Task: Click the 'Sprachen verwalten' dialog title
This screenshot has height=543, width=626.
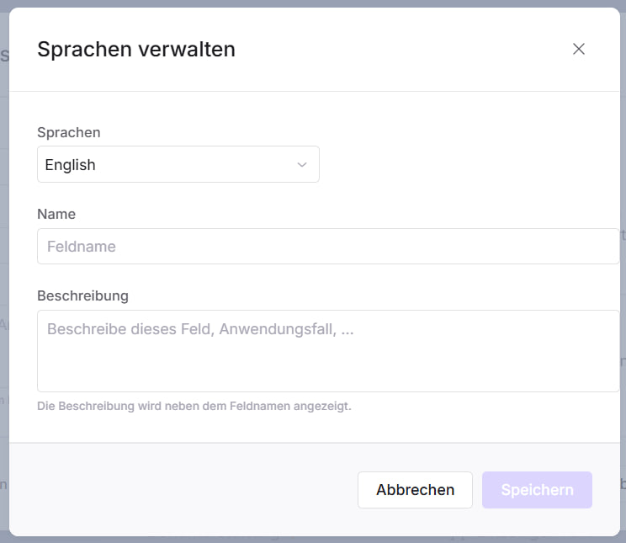Action: pyautogui.click(x=136, y=50)
